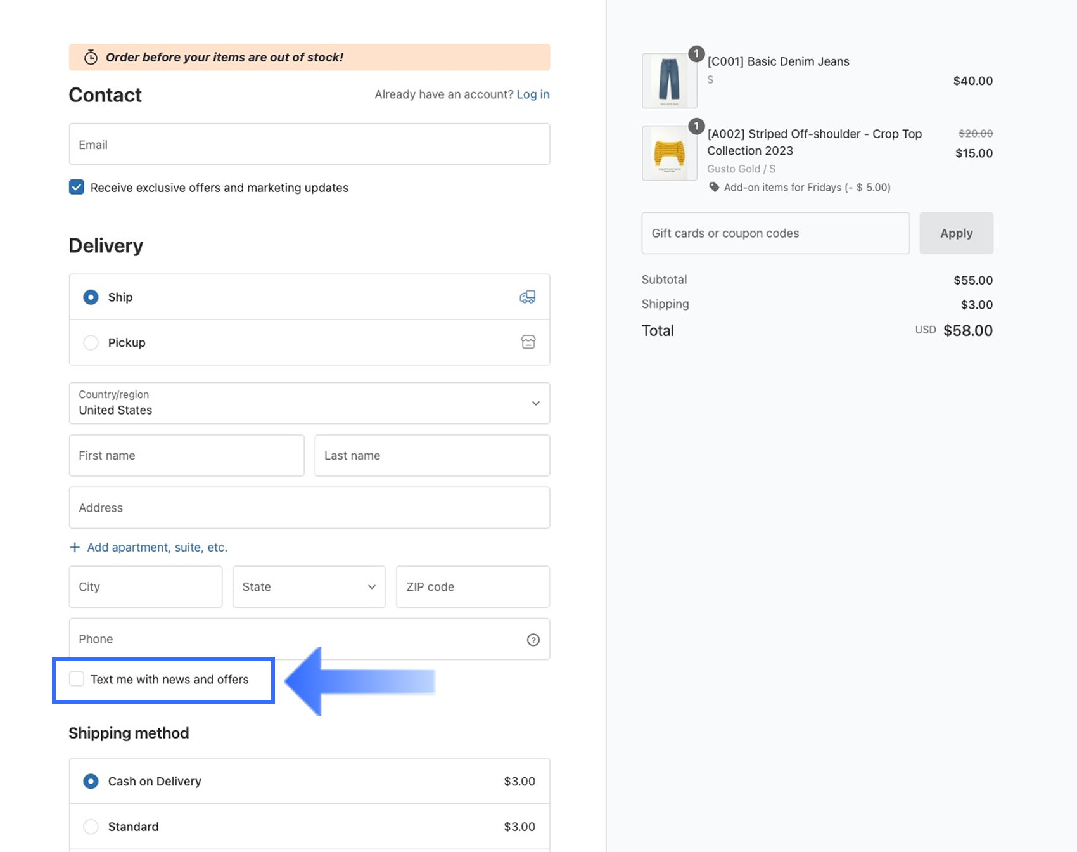This screenshot has height=852, width=1077.
Task: Click the Log in link
Action: click(x=533, y=94)
